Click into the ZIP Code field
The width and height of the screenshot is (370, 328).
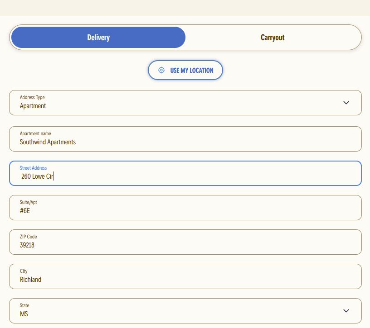[x=185, y=242]
